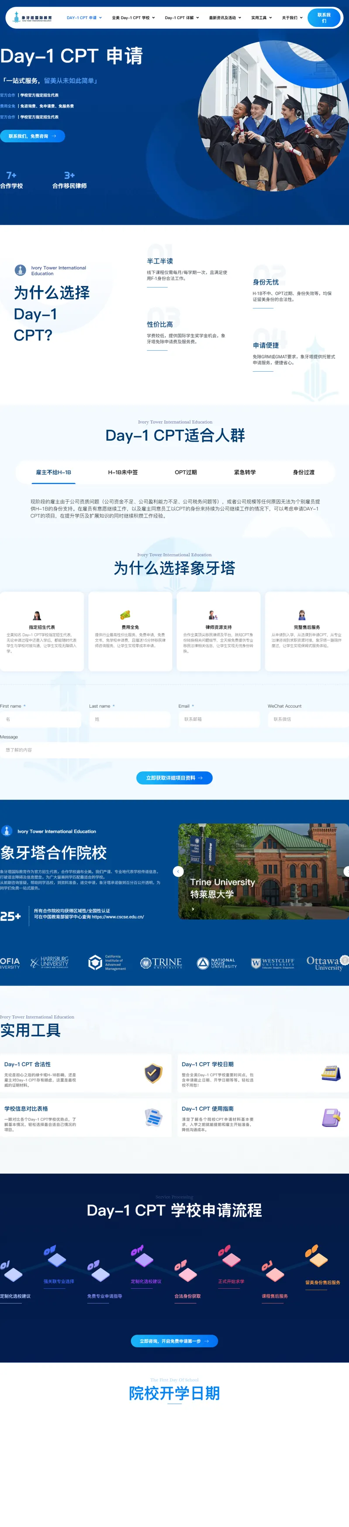Click the purple guide book icon
This screenshot has width=349, height=1527.
pyautogui.click(x=331, y=1117)
